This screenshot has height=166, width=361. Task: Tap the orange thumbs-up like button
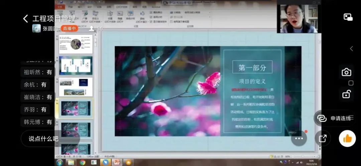pyautogui.click(x=347, y=138)
